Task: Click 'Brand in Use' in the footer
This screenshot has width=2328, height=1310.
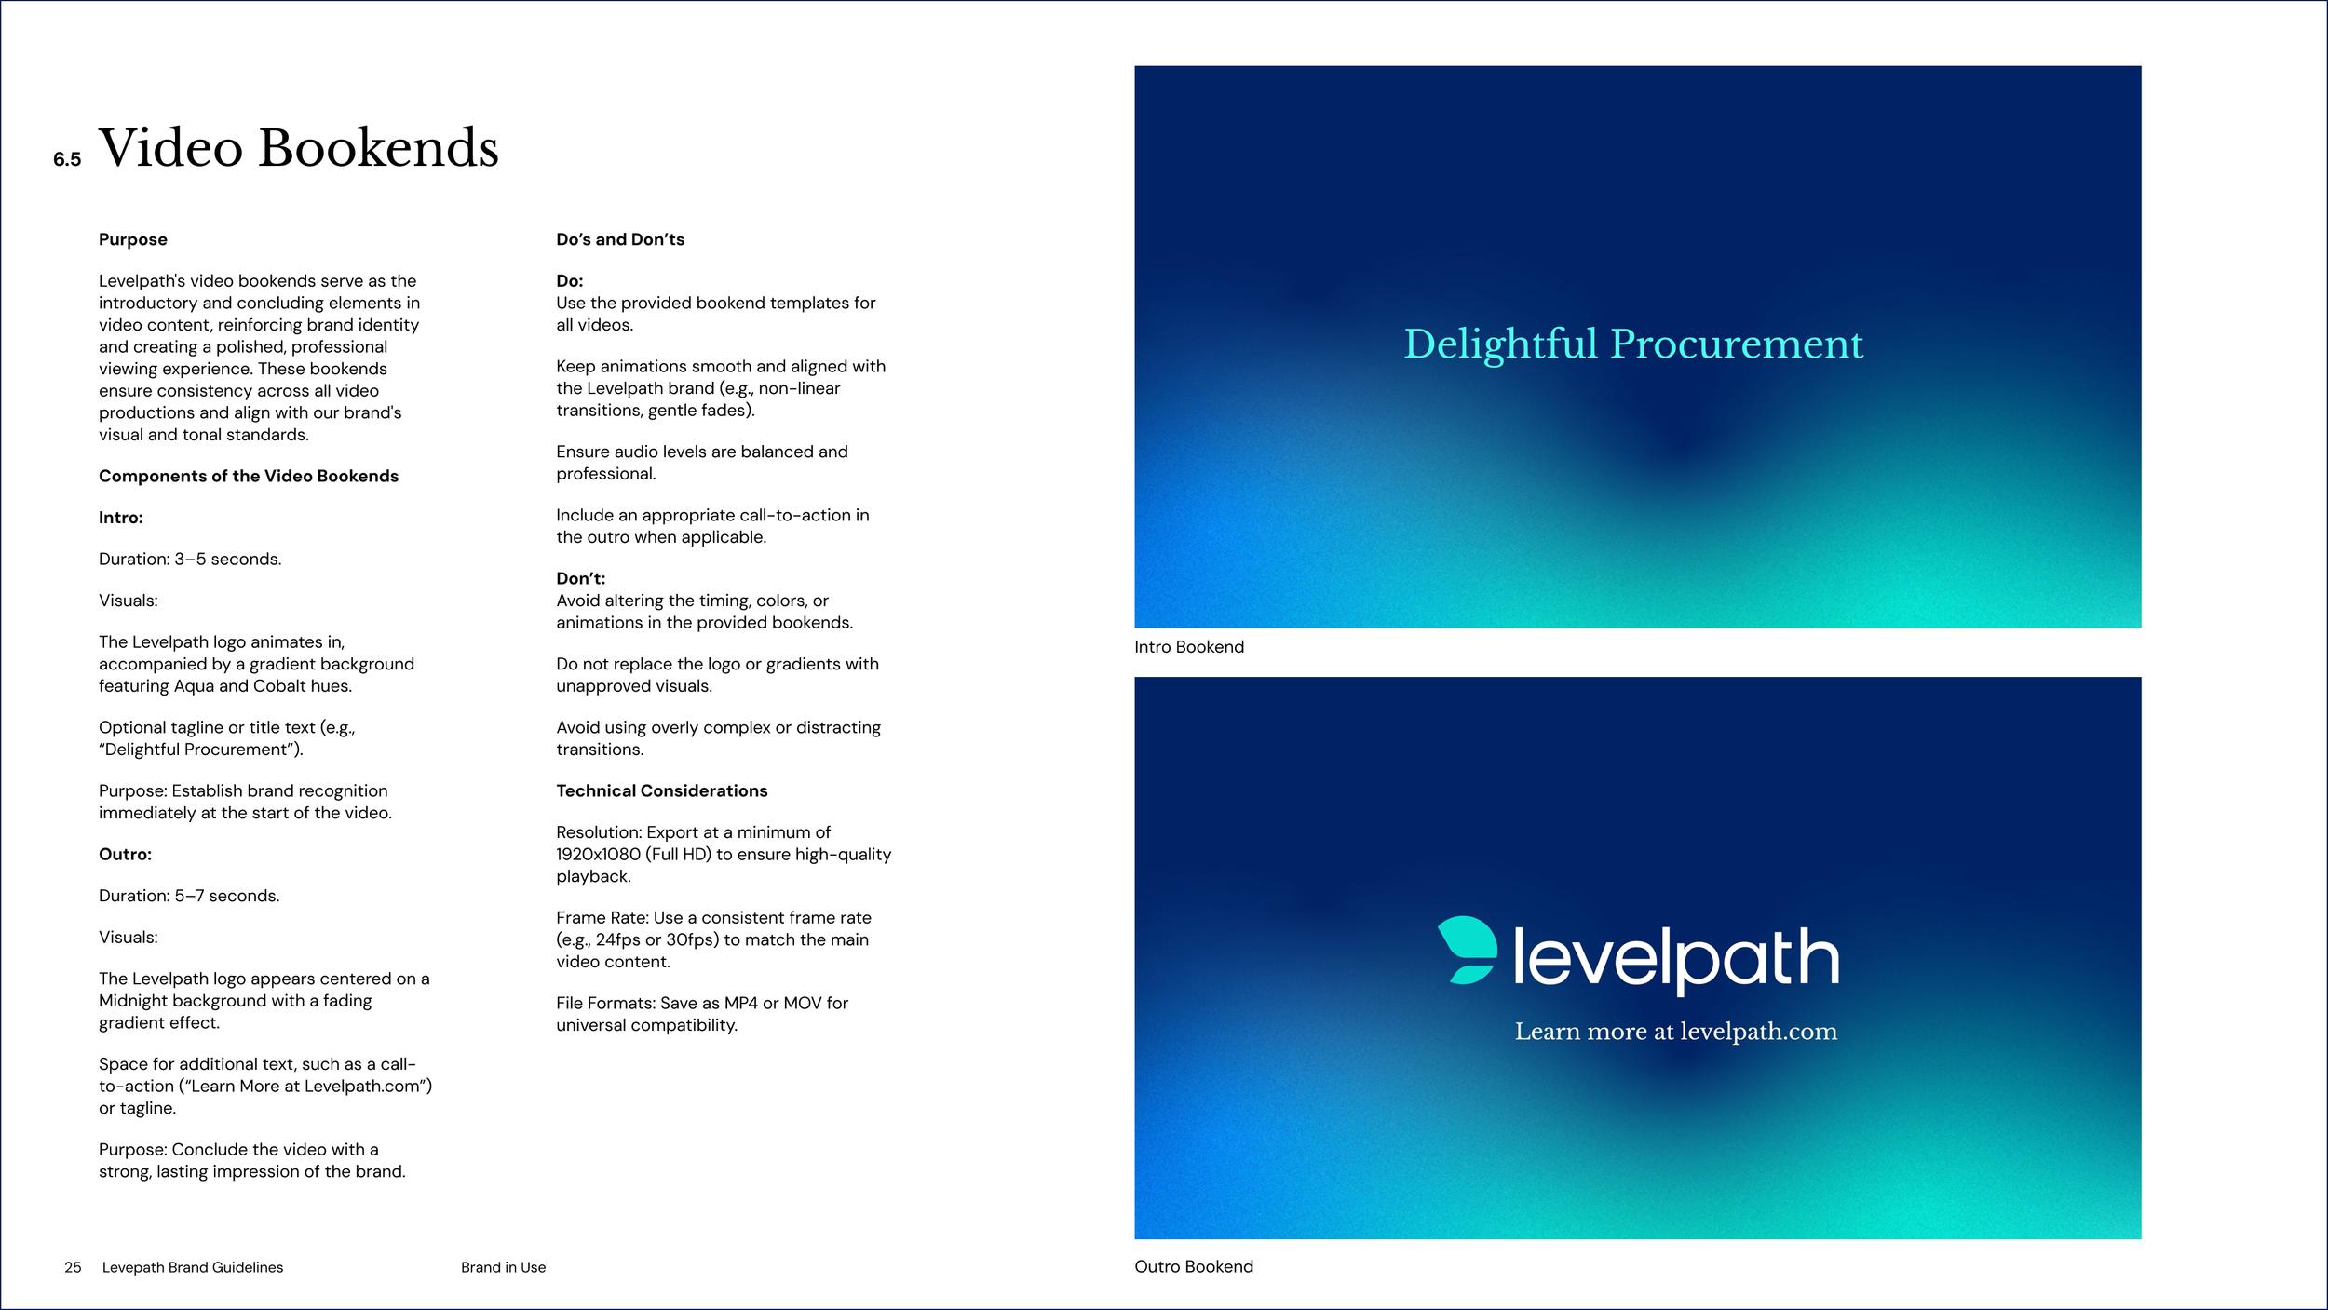Action: 504,1267
